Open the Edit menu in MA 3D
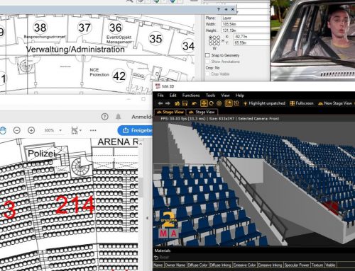 [x=173, y=96]
